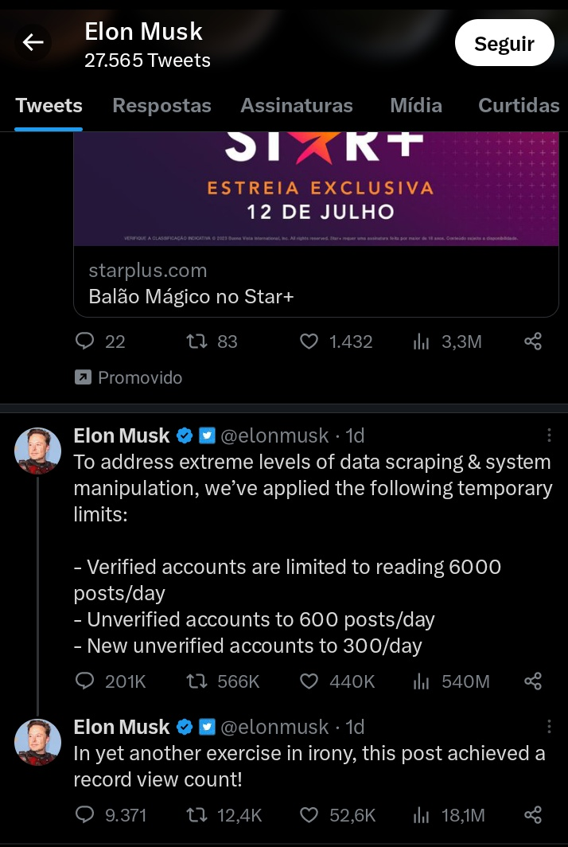
Task: Open Elon Musk's avatar on limits tweet
Action: [38, 451]
